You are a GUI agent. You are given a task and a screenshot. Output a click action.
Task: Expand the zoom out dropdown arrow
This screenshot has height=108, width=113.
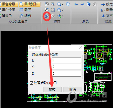click(x=63, y=10)
